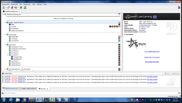The image size is (182, 103).
Task: Collapse the LoL Rooms channel group
Action: pos(5,45)
